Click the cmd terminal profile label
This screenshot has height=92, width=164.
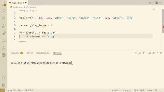pyautogui.click(x=138, y=53)
